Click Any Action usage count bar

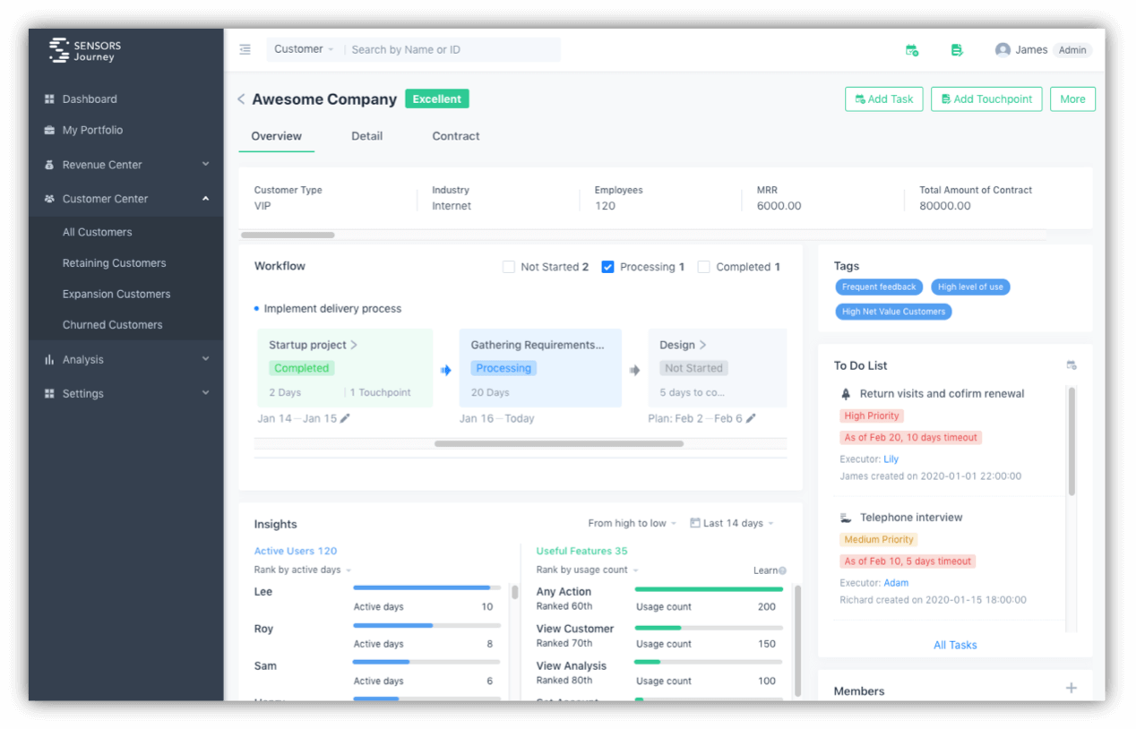(709, 589)
